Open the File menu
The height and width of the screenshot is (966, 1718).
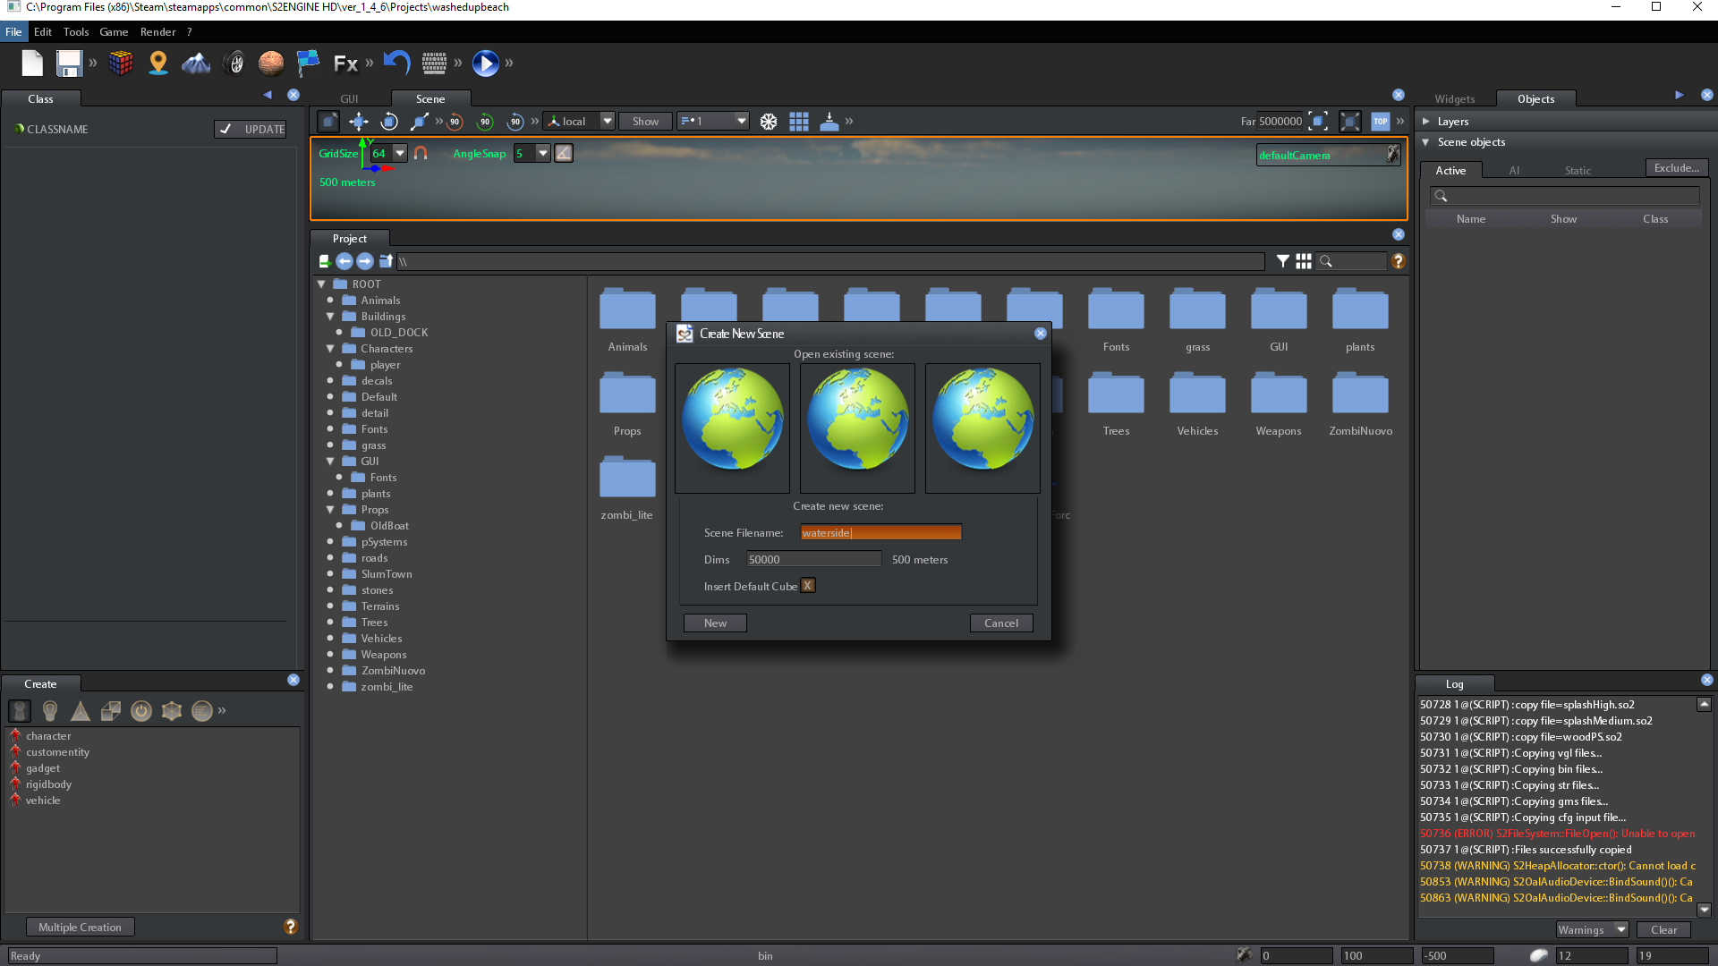pos(13,32)
